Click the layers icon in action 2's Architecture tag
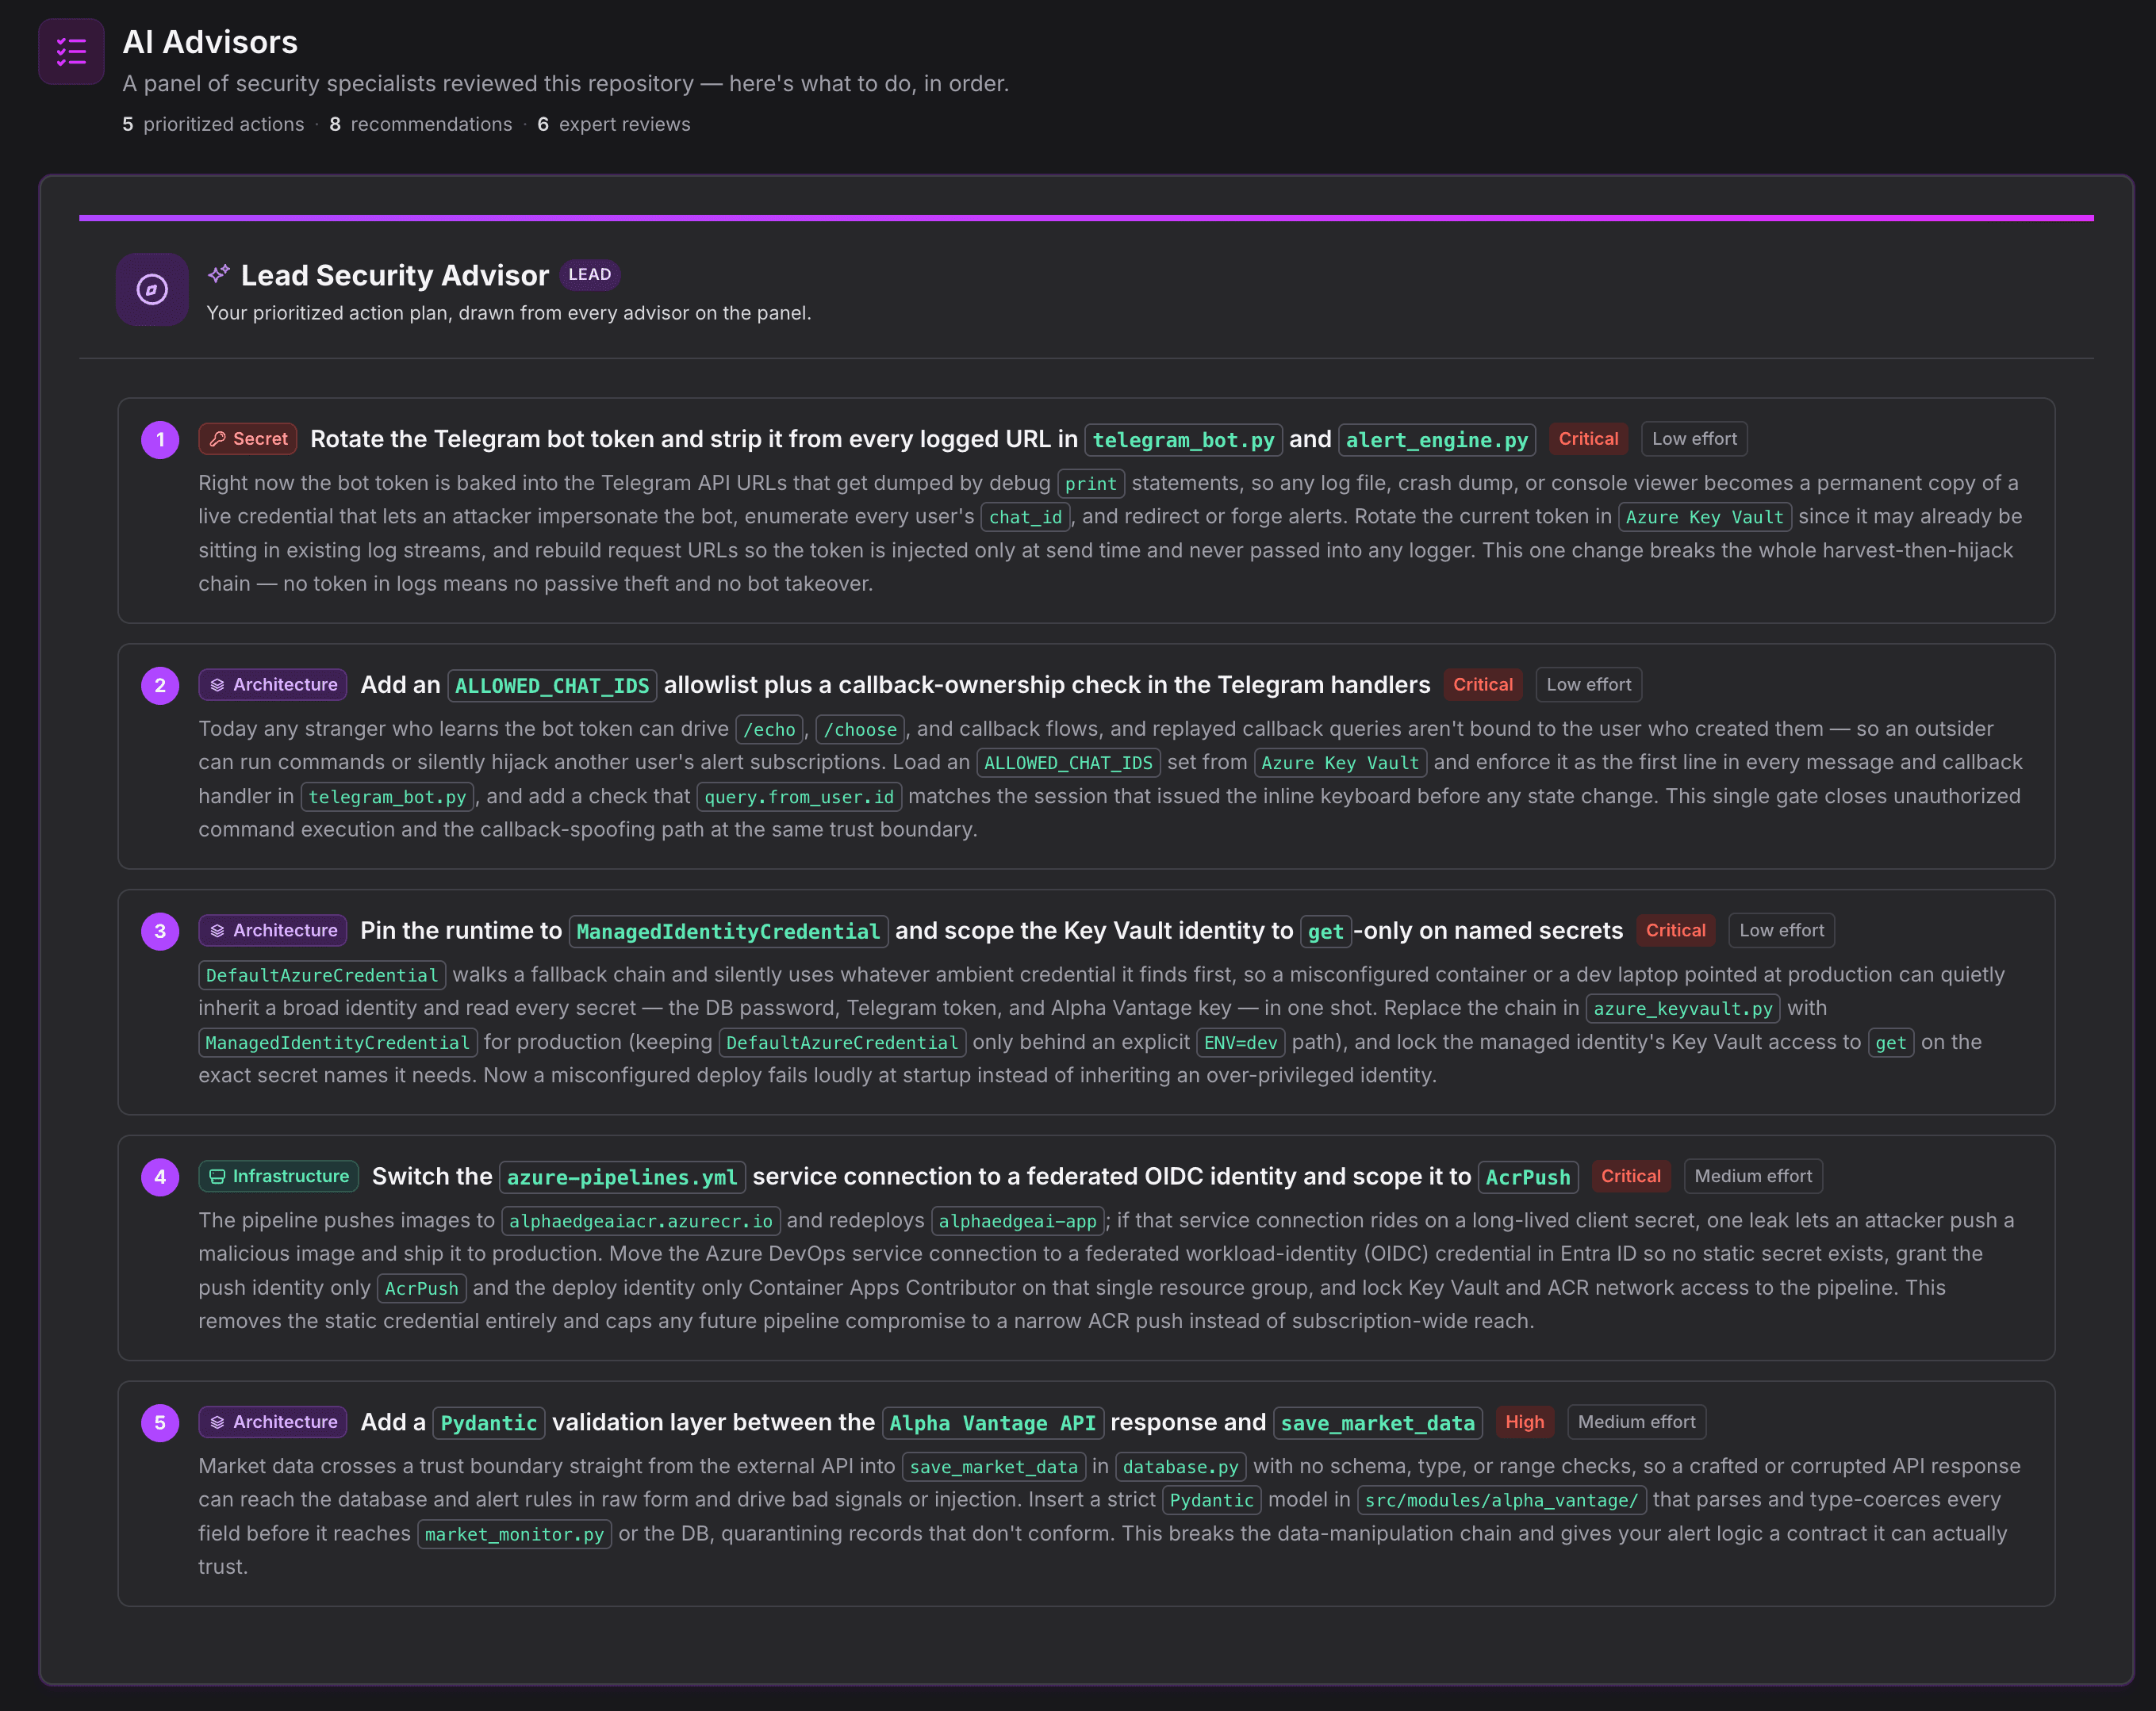Screen dimensions: 2156x1711 (x=218, y=684)
